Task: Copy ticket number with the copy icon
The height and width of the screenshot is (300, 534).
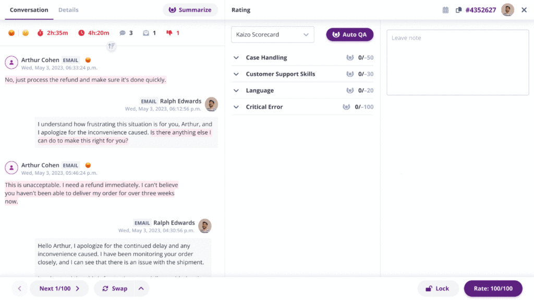Action: pos(458,10)
